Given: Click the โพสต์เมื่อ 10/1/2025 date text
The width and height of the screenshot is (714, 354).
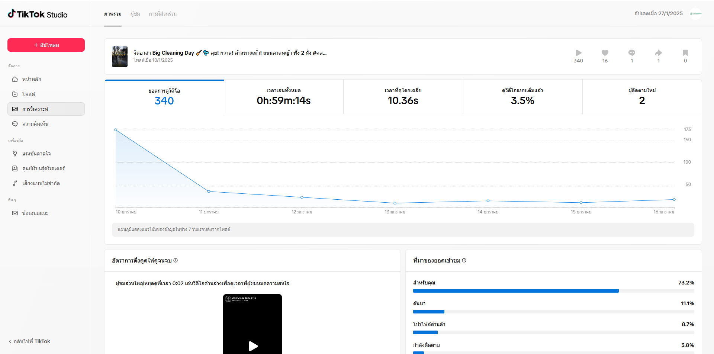Looking at the screenshot, I should pos(153,60).
